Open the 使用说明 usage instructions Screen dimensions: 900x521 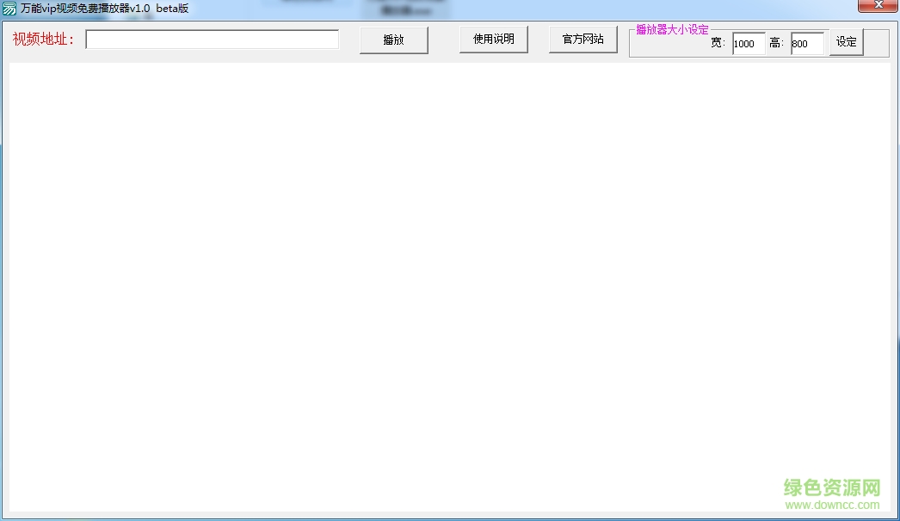coord(493,39)
